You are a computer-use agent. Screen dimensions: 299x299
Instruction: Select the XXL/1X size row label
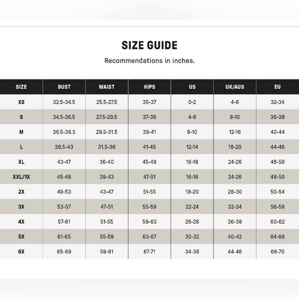point(21,177)
